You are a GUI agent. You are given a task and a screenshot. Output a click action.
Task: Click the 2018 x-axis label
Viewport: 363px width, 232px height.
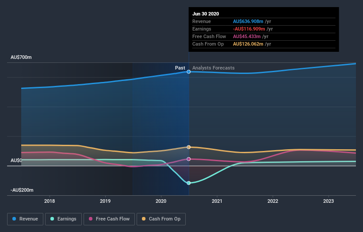point(50,201)
